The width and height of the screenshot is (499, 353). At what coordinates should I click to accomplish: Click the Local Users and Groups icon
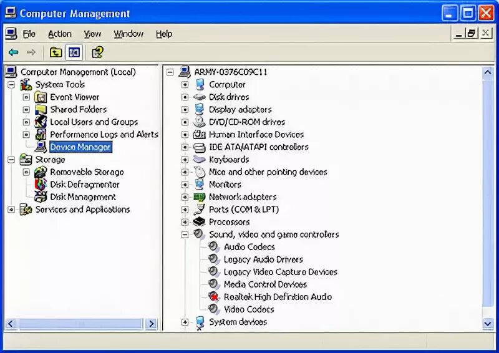[x=41, y=122]
